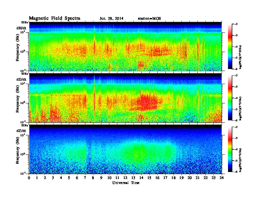Screen dimensions: 264x204
Task: Click hour tick "14" on the Universal Time axis
Action: click(x=141, y=178)
